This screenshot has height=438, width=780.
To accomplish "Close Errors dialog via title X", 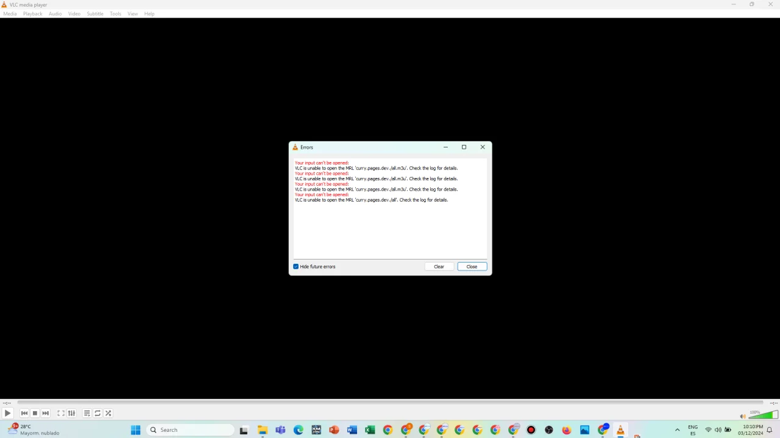I will point(483,147).
